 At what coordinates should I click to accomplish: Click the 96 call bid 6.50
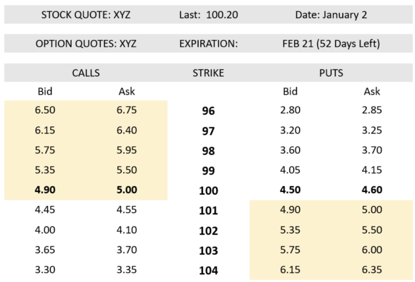click(x=45, y=110)
